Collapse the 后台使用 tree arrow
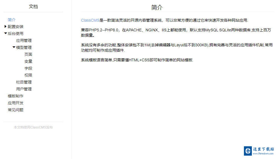The height and width of the screenshot is (159, 277). tap(6, 34)
